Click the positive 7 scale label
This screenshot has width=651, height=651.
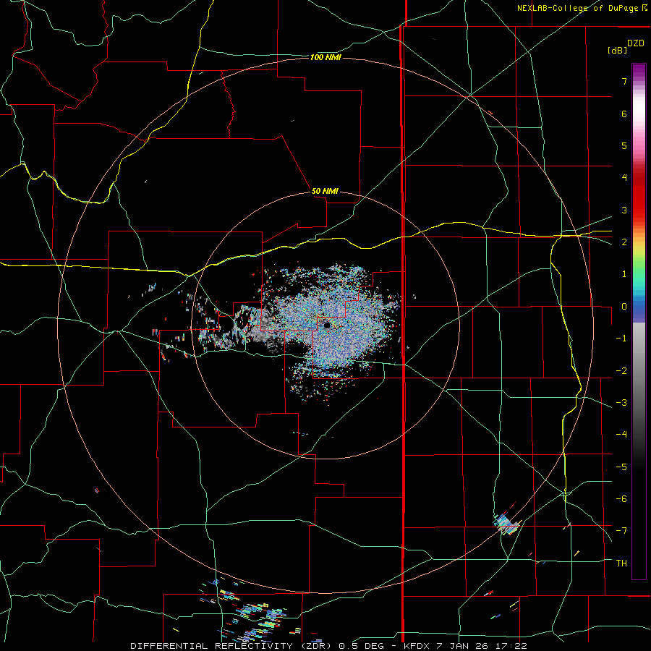(x=624, y=81)
